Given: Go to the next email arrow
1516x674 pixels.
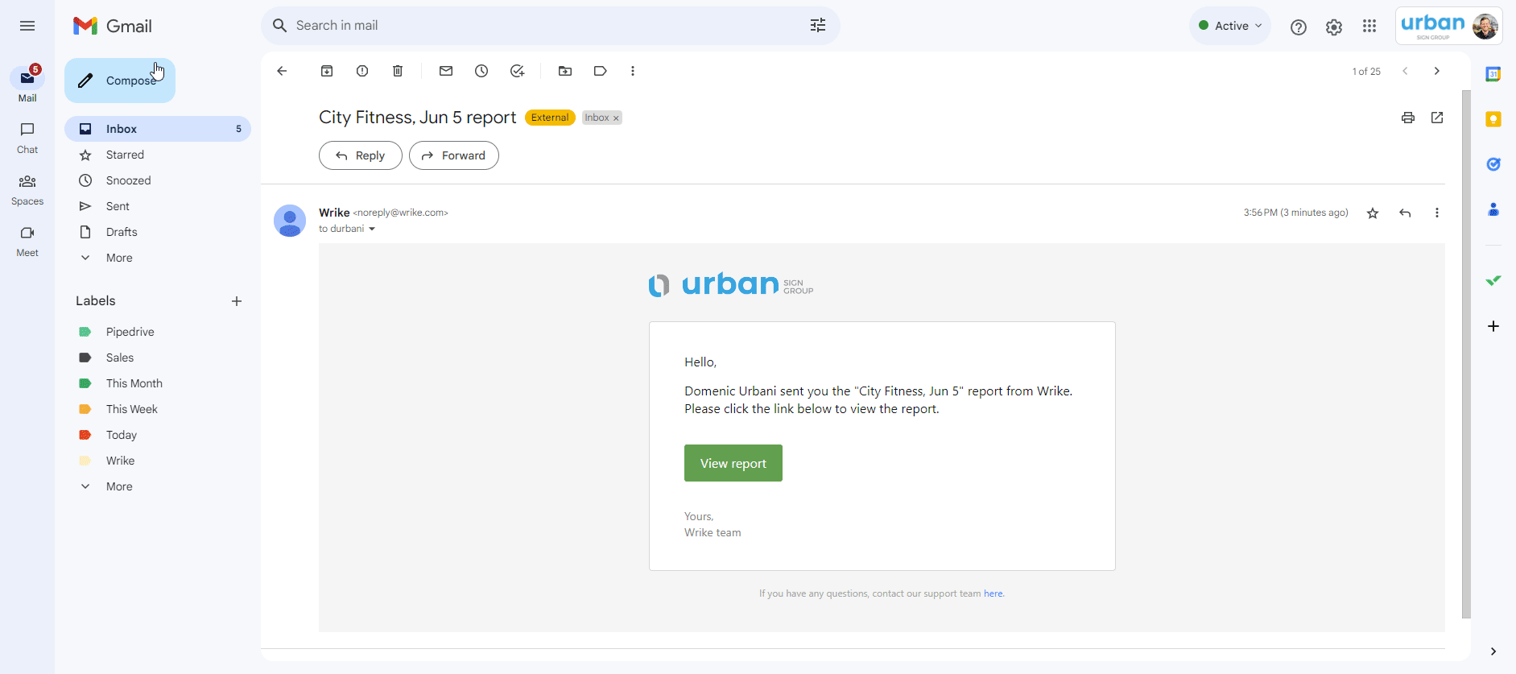Looking at the screenshot, I should (x=1437, y=71).
